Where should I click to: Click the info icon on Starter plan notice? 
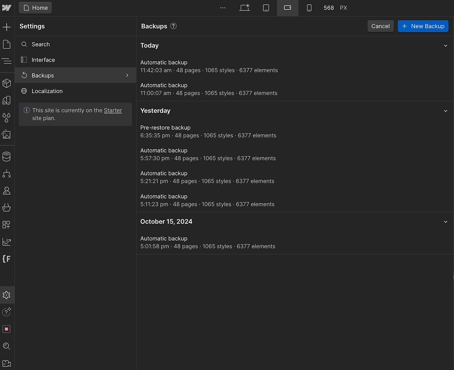click(x=27, y=110)
